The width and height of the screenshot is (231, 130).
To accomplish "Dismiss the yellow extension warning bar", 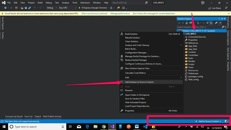I will (x=229, y=14).
